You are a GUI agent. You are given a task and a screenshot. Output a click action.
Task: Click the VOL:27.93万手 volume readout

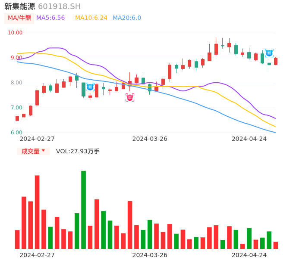point(78,151)
